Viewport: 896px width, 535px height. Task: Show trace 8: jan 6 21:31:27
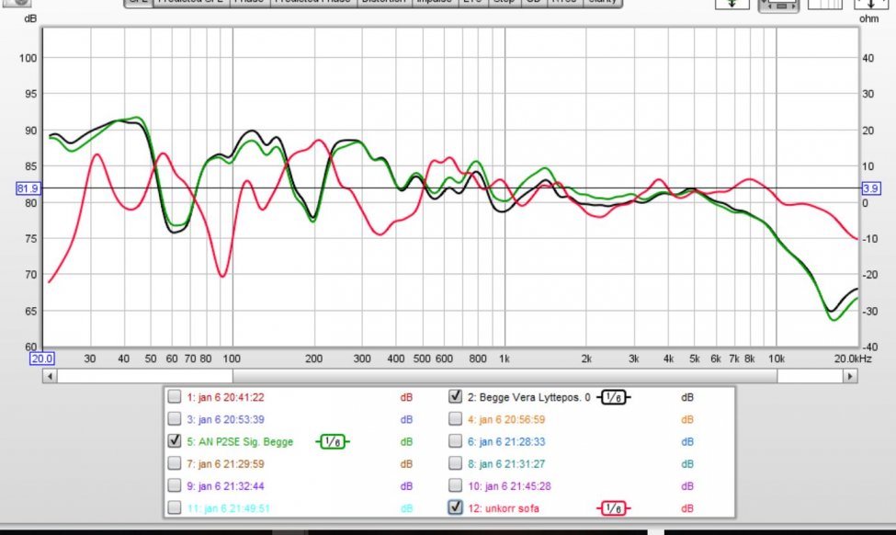(x=456, y=463)
